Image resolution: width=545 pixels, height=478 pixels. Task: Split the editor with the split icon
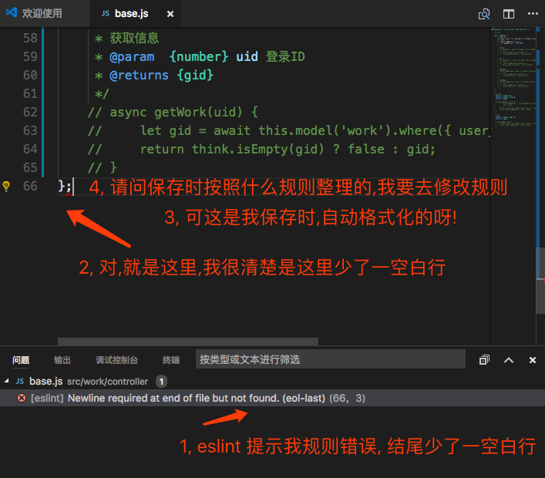pos(509,14)
